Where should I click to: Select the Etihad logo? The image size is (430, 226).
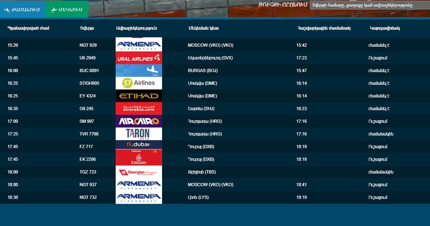click(139, 96)
